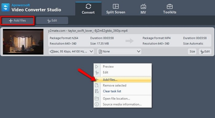Click the Add files toolbar button
Screen dimensions: 215x118
[18, 21]
